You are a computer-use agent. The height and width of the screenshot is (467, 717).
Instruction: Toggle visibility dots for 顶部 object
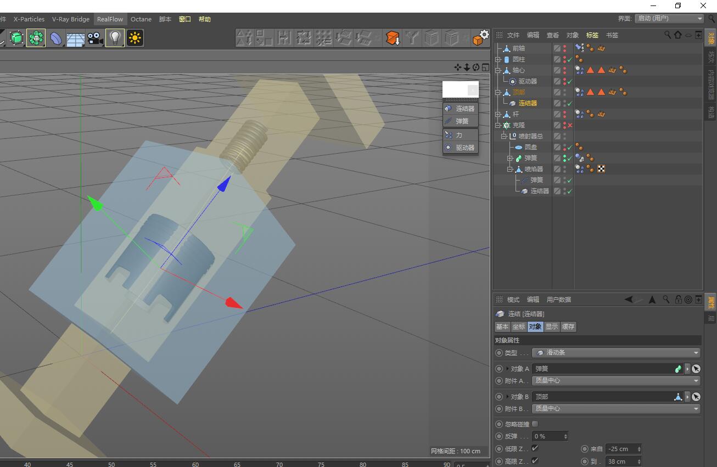[564, 92]
